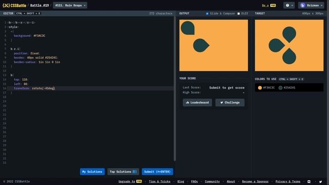
Task: Click Become a Sponsor footer link
Action: point(255,181)
